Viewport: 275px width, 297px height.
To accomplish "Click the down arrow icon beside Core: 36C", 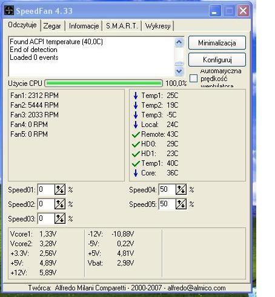I will (136, 173).
